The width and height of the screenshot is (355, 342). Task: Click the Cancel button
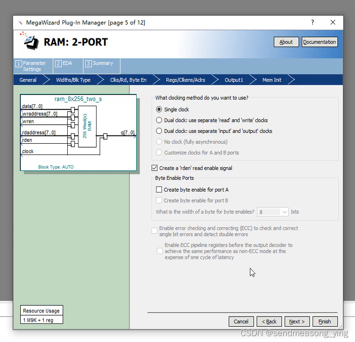coord(241,321)
